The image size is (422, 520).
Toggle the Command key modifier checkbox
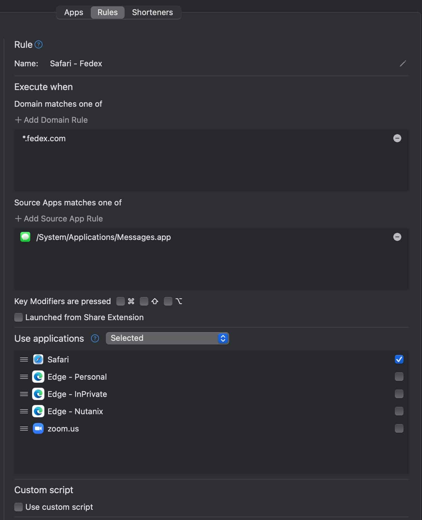click(x=121, y=301)
